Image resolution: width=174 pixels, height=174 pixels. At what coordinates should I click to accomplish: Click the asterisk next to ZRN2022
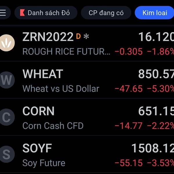tap(86, 37)
